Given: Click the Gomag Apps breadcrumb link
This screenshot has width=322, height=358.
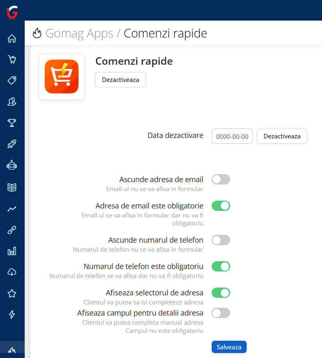Looking at the screenshot, I should (79, 33).
